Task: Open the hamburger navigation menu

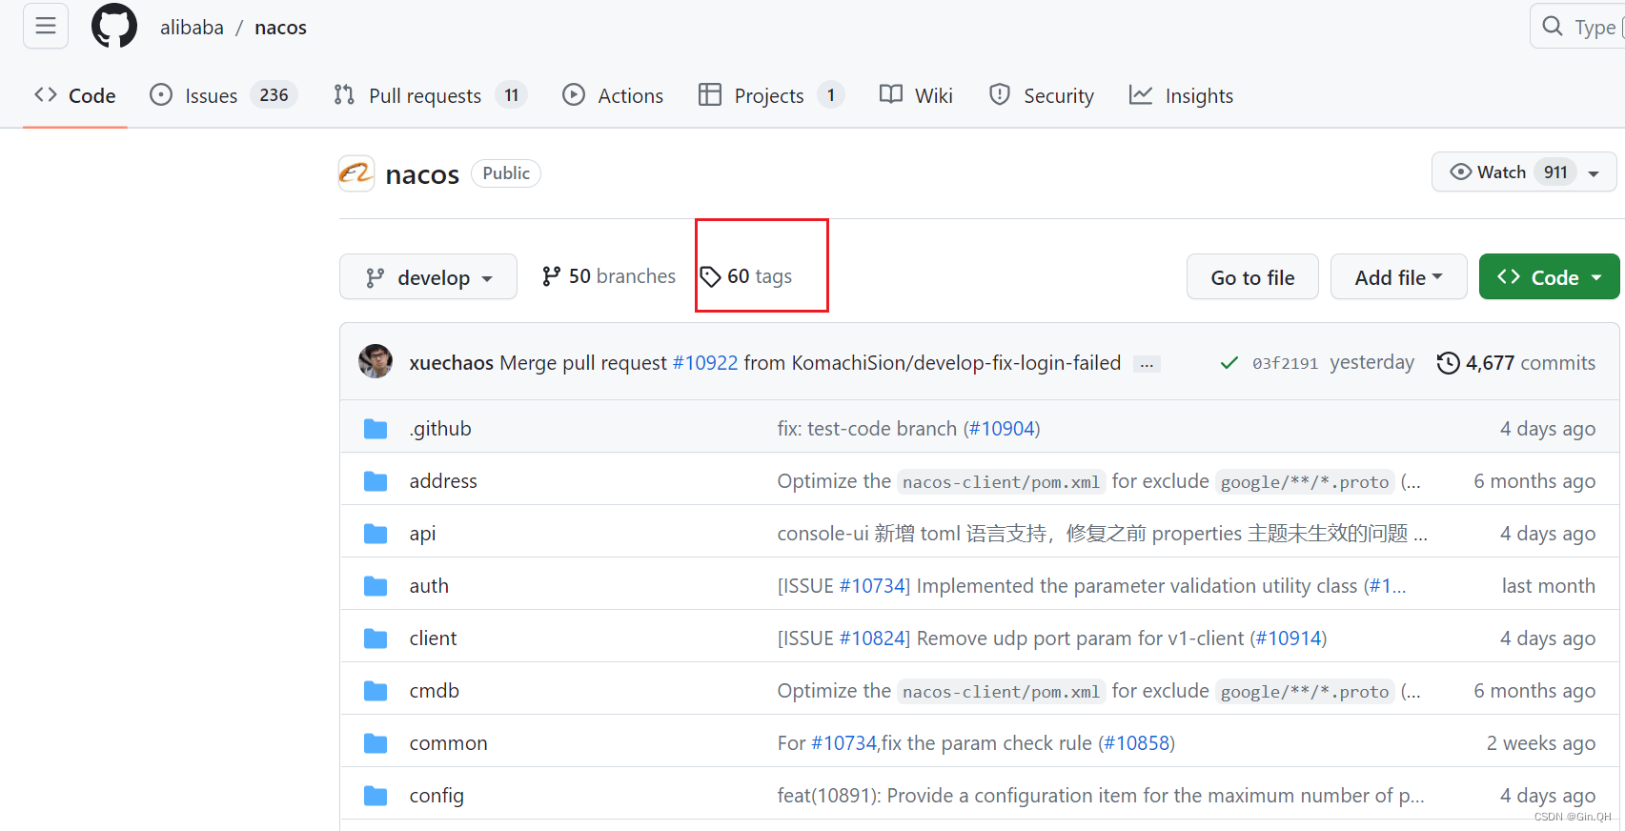Action: point(46,26)
